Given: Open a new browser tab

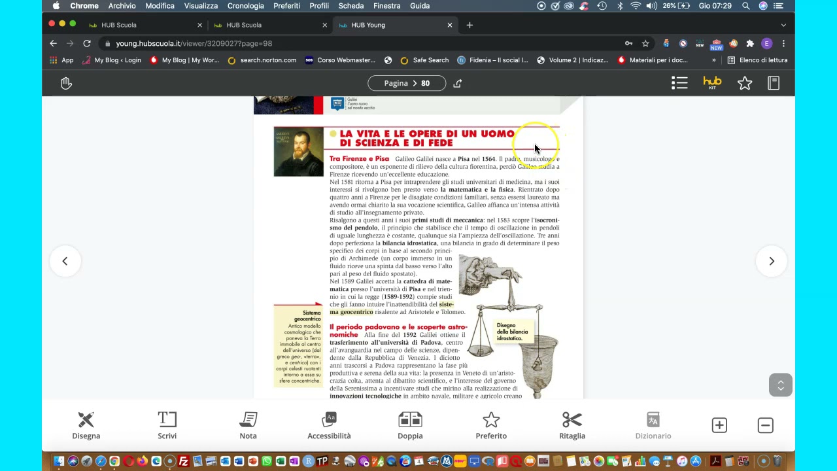Looking at the screenshot, I should 470,25.
